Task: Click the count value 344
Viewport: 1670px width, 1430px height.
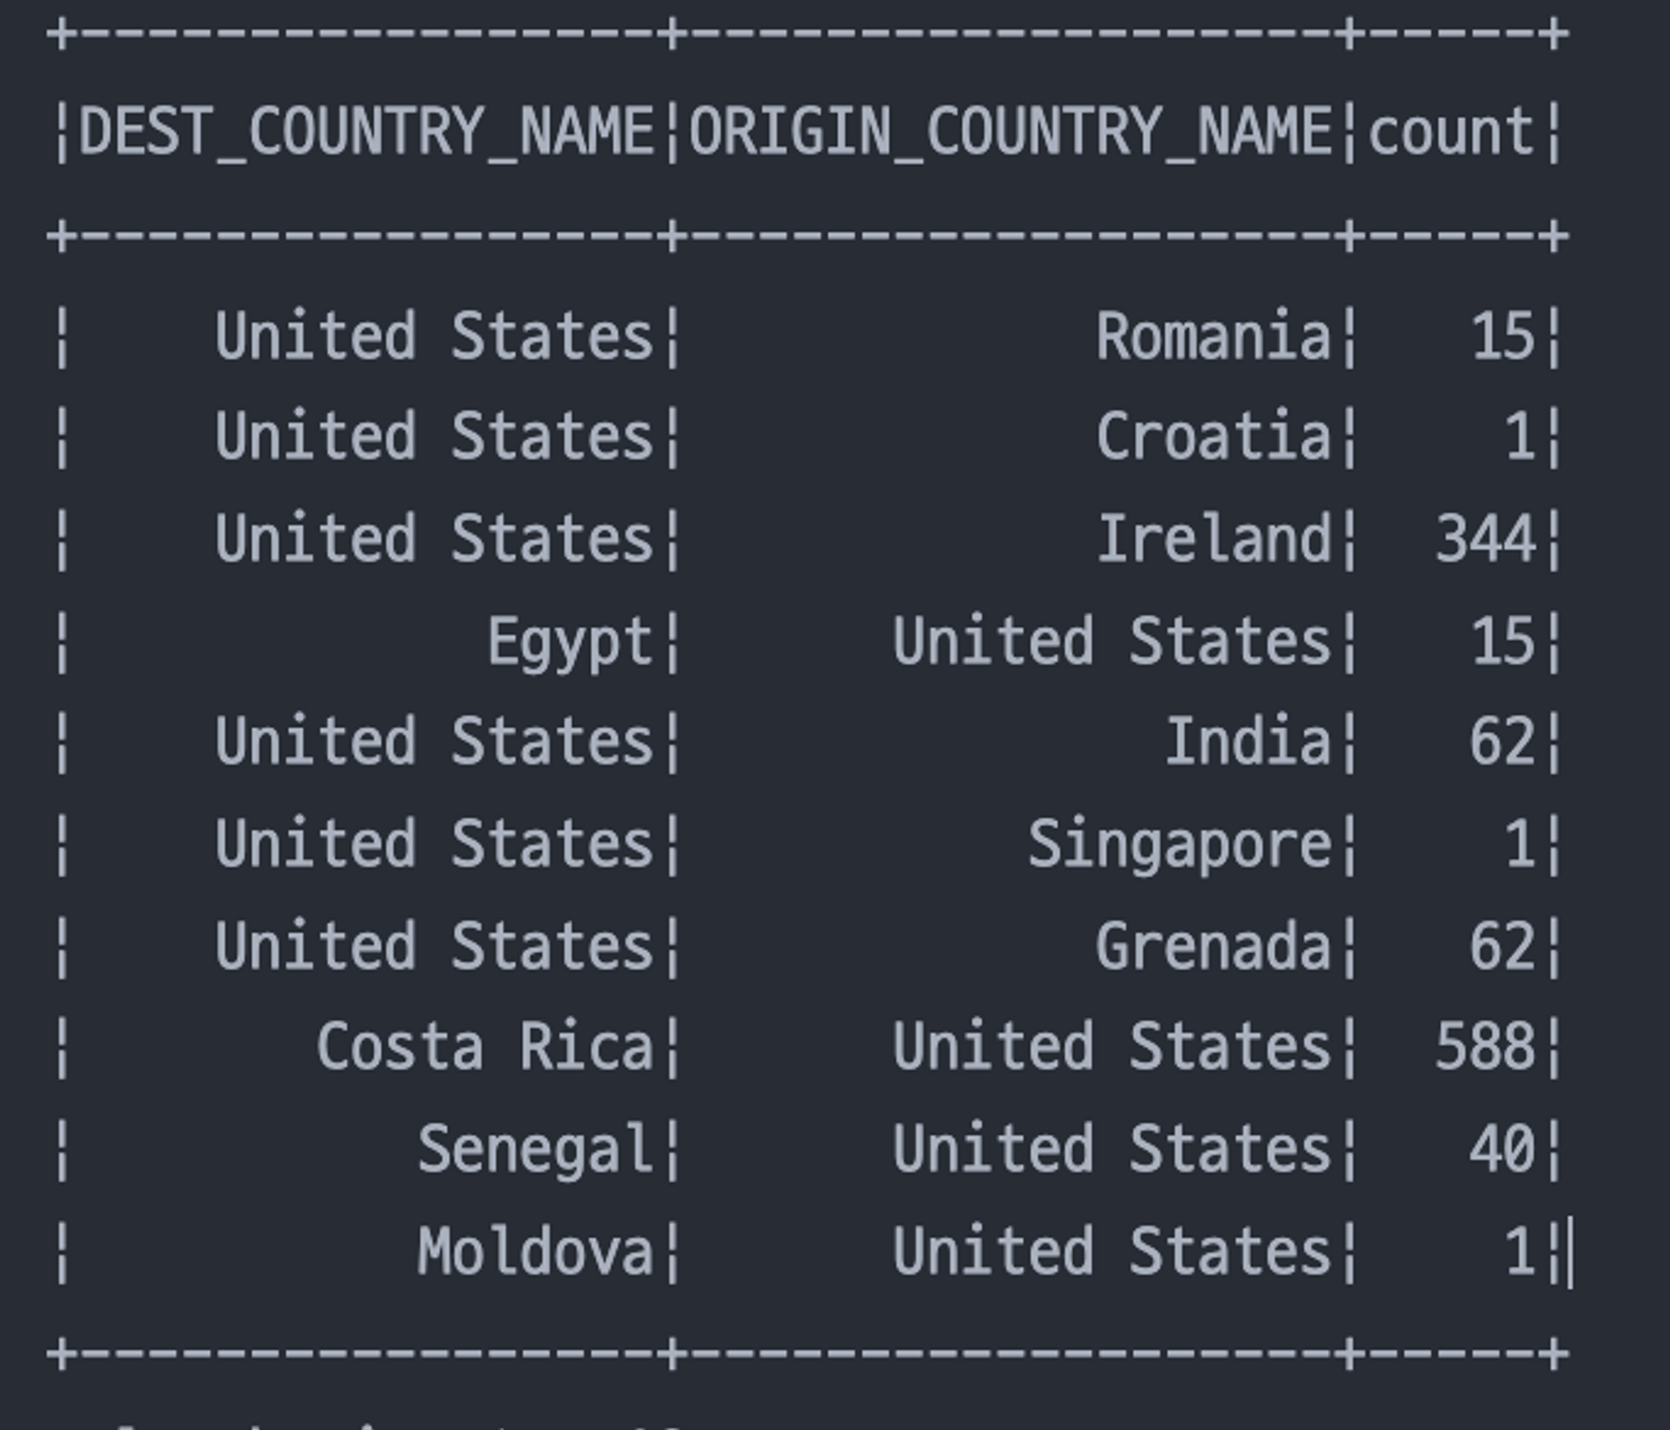Action: [1485, 539]
